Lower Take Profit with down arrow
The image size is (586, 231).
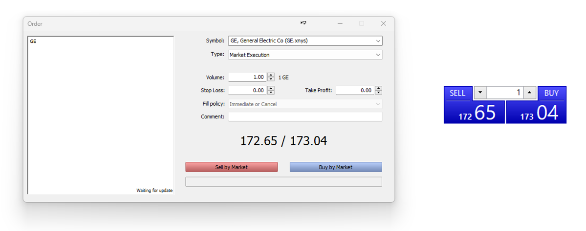[x=378, y=92]
